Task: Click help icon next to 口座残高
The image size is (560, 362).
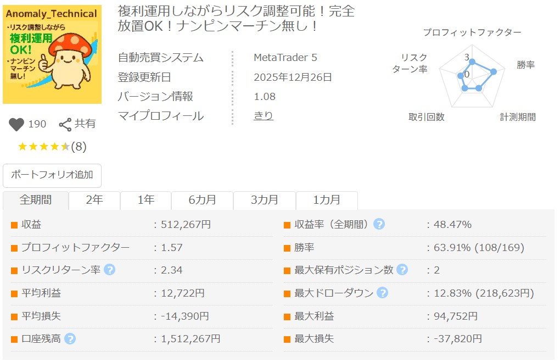Action: point(70,339)
